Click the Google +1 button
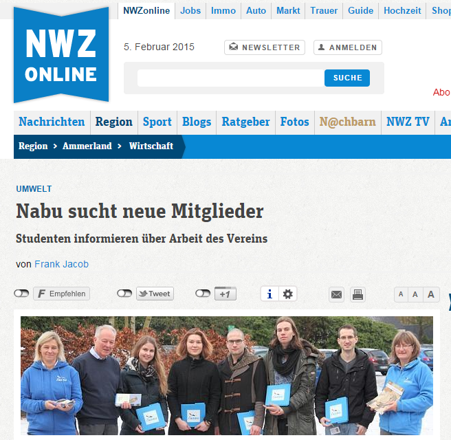451x440 pixels. pyautogui.click(x=225, y=294)
